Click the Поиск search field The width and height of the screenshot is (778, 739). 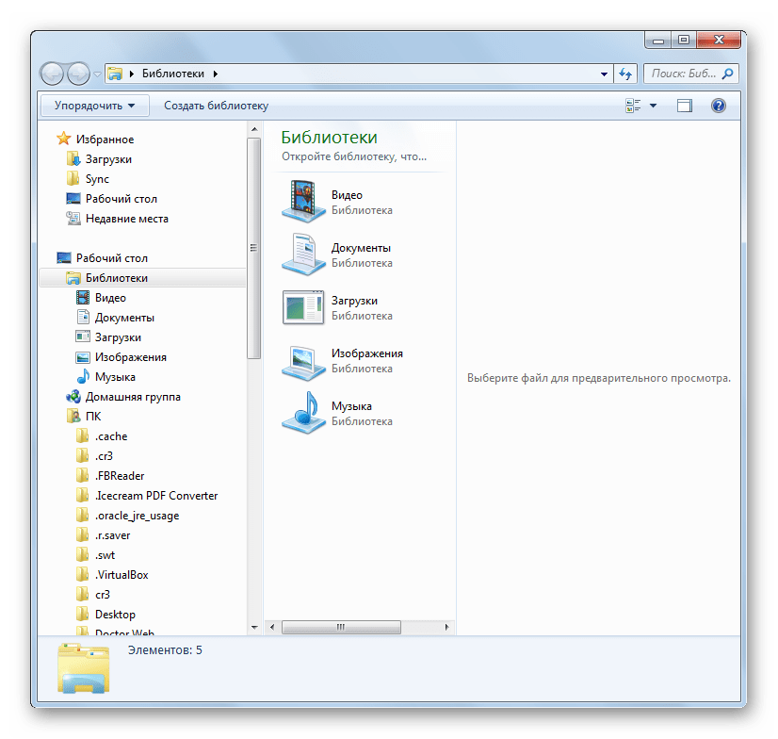[683, 74]
